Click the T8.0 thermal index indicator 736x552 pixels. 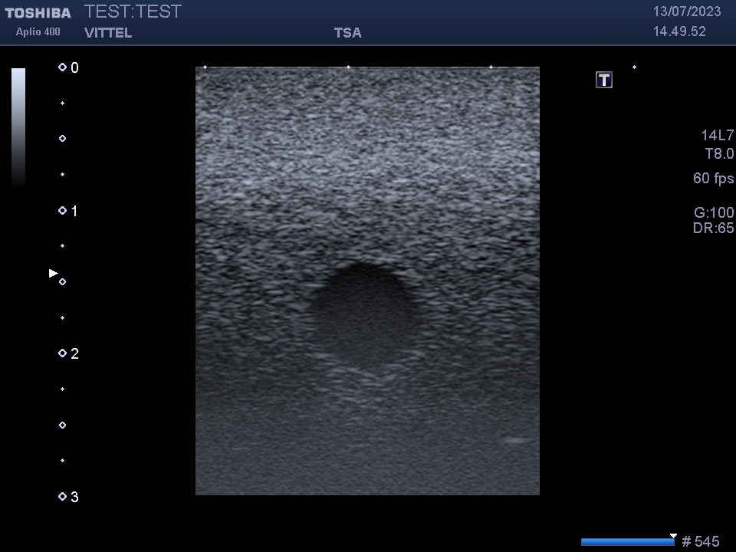720,153
